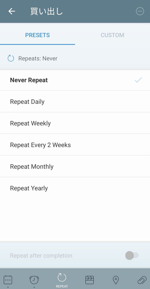Click the circled minus icon in header
150x289 pixels.
[x=140, y=11]
